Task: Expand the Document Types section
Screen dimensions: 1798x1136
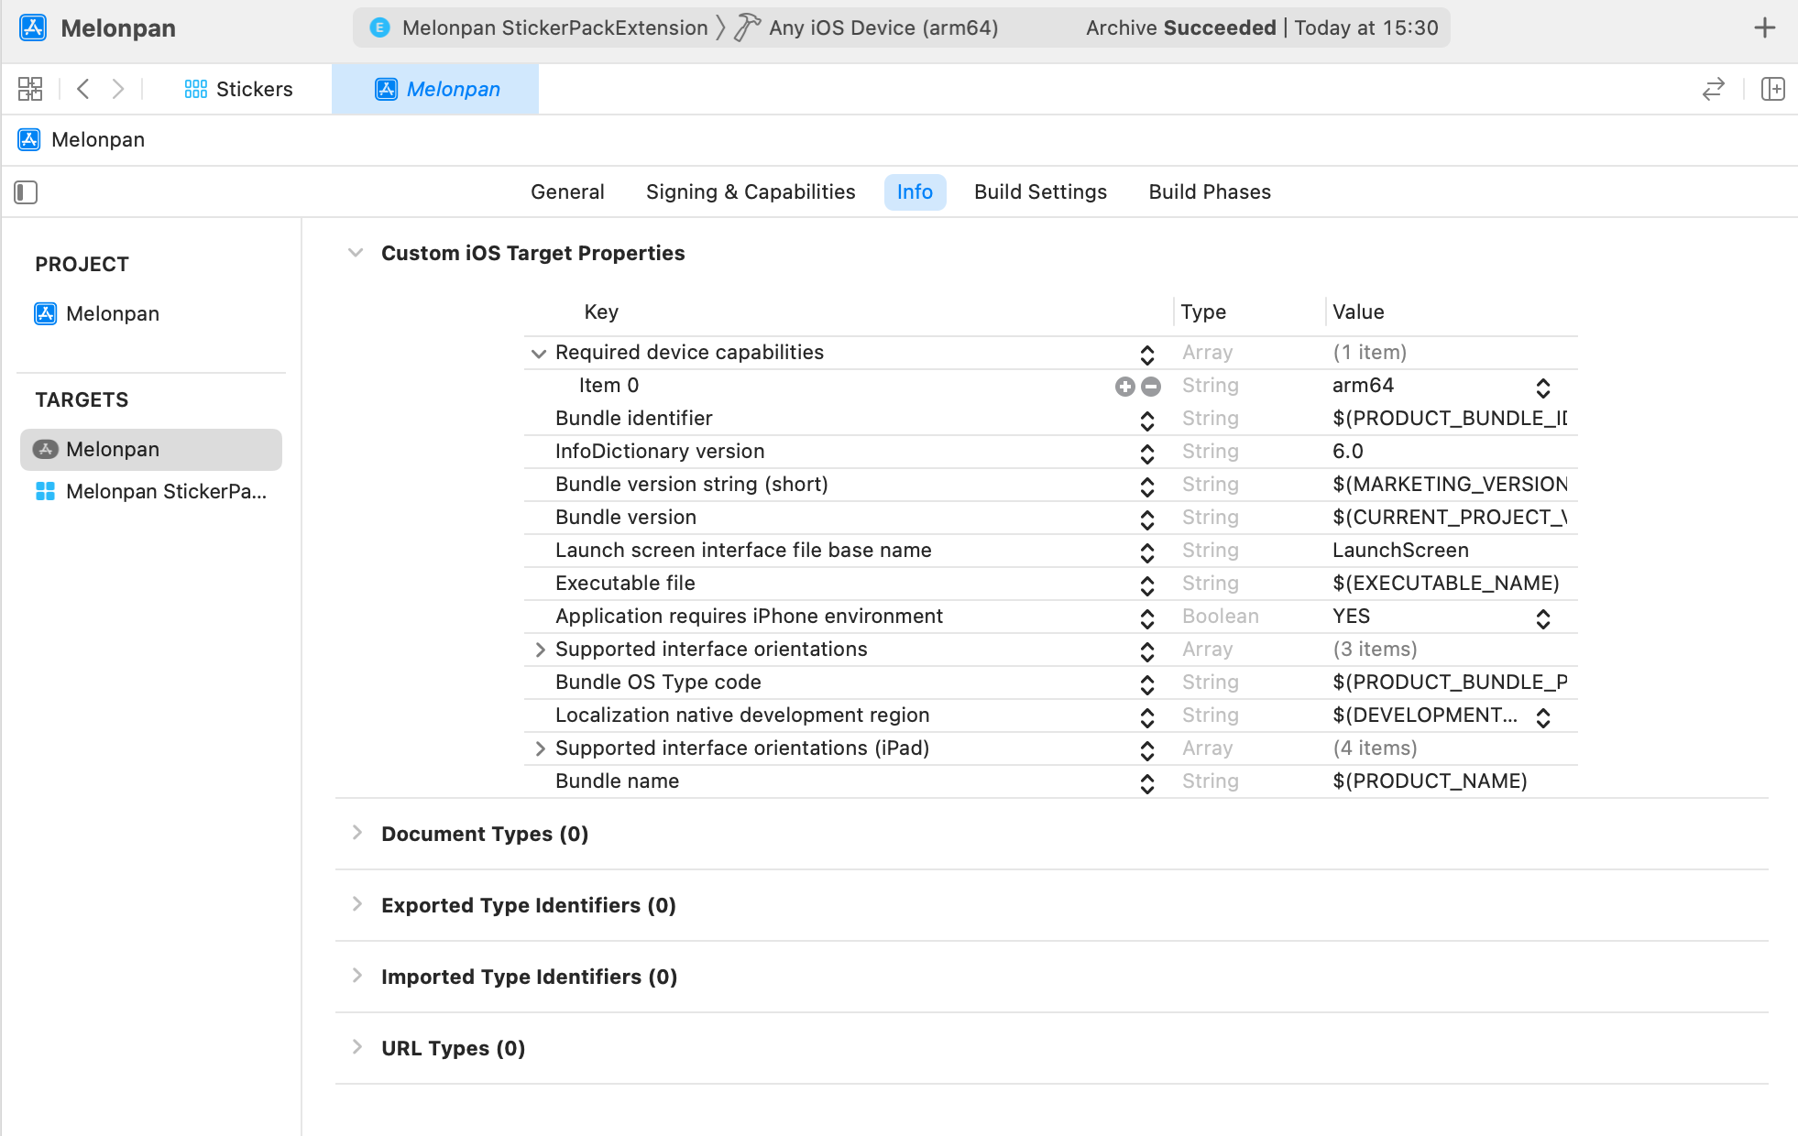Action: (x=357, y=833)
